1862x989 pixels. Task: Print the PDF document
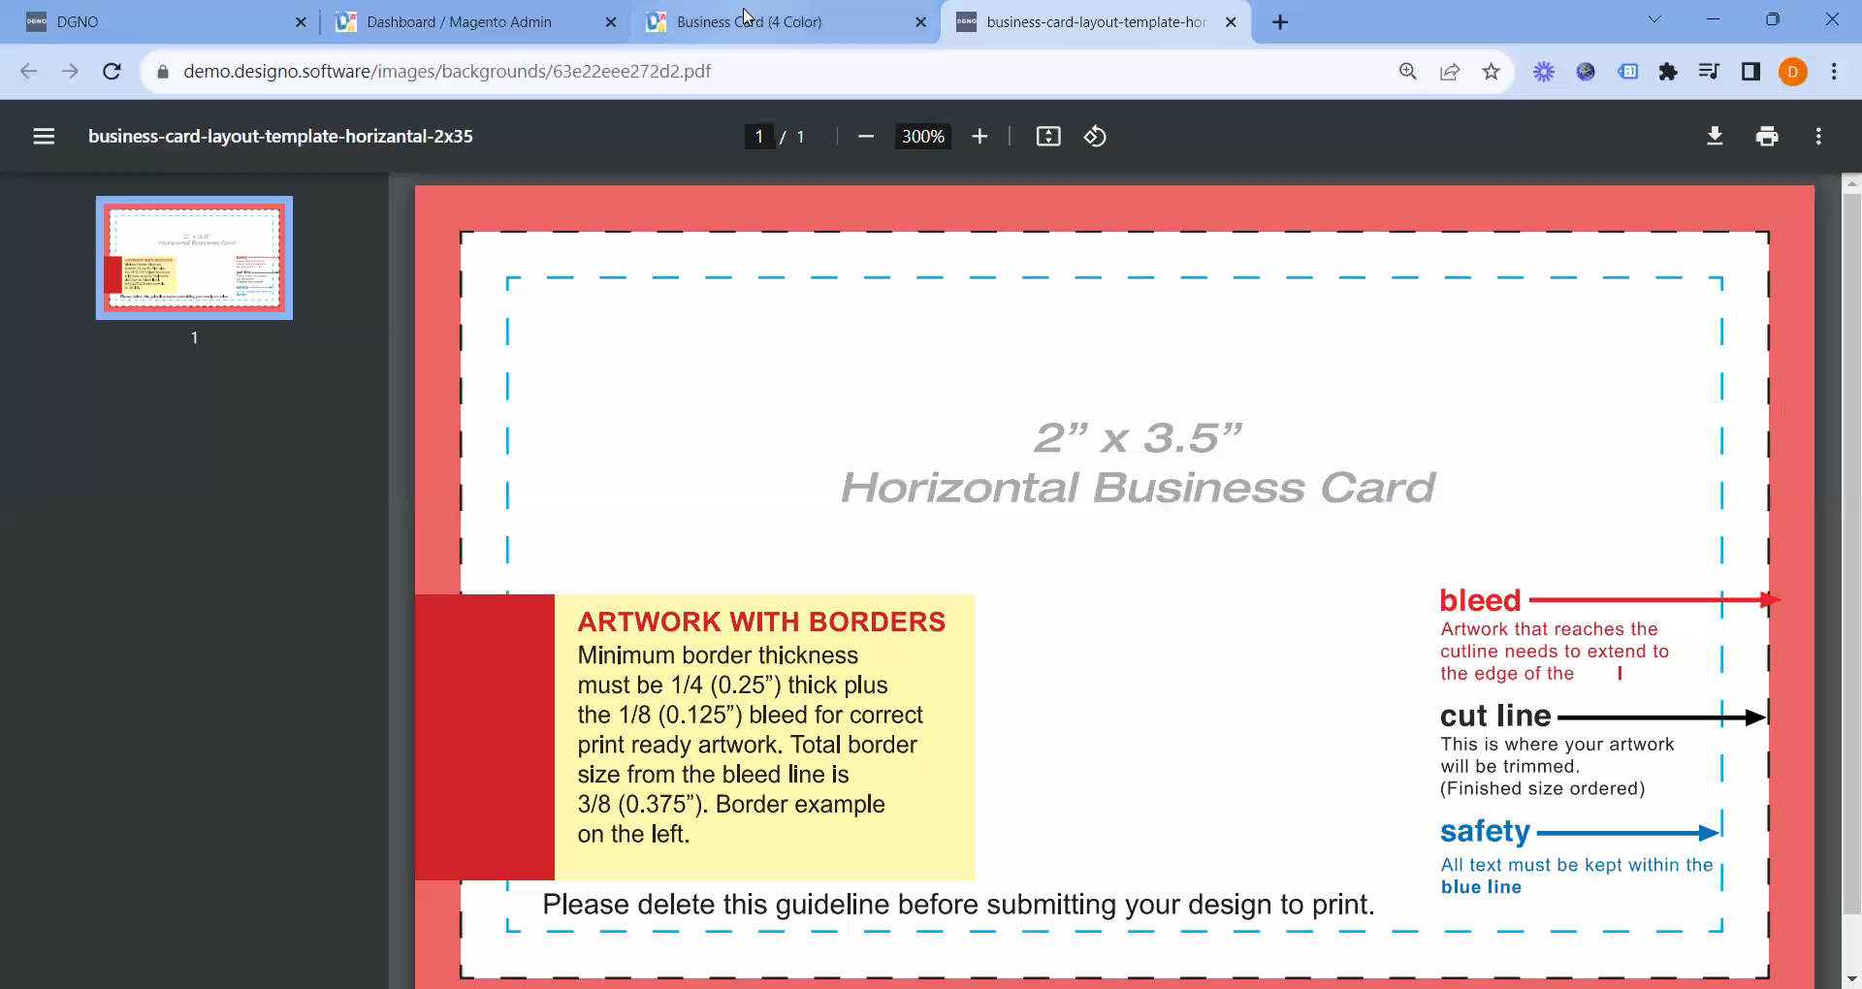tap(1767, 137)
